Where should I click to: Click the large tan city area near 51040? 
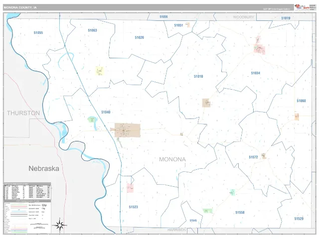128,130
